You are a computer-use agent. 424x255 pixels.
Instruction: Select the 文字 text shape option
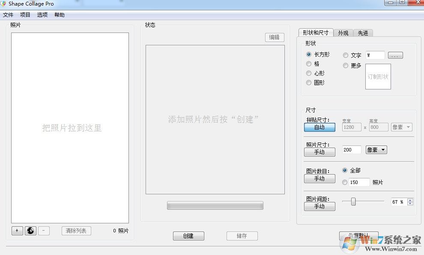coord(346,55)
